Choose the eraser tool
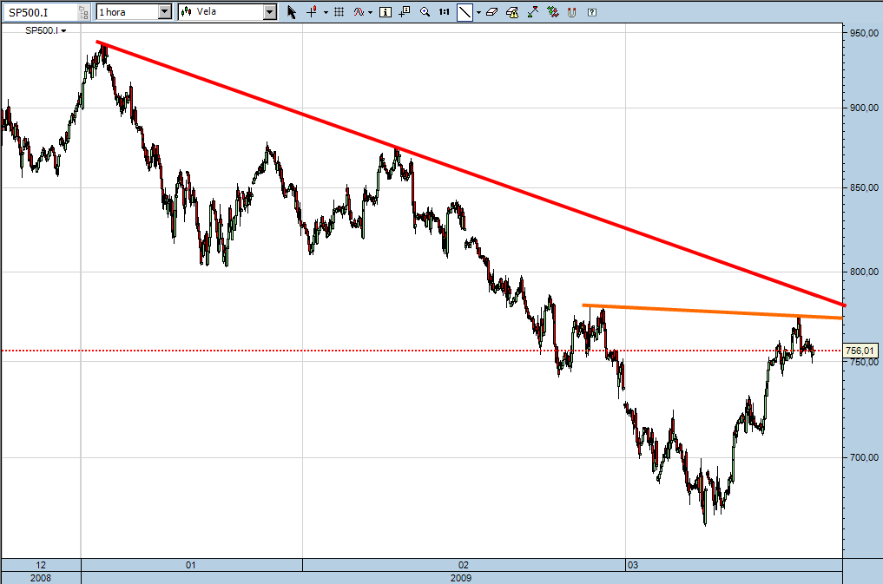This screenshot has width=883, height=584. pos(491,12)
